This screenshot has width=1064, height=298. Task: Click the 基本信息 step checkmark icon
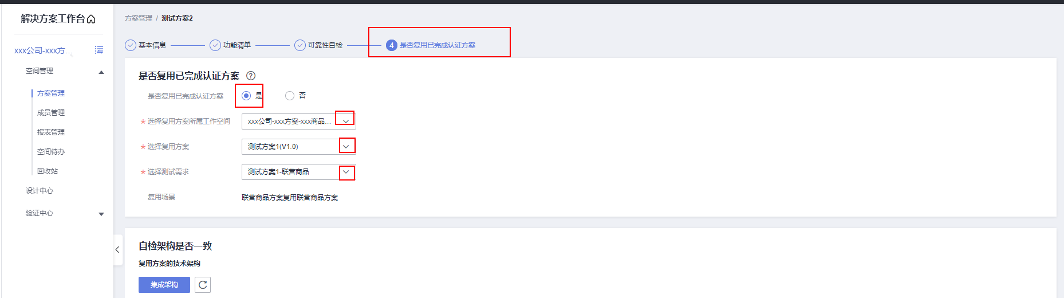[x=131, y=45]
